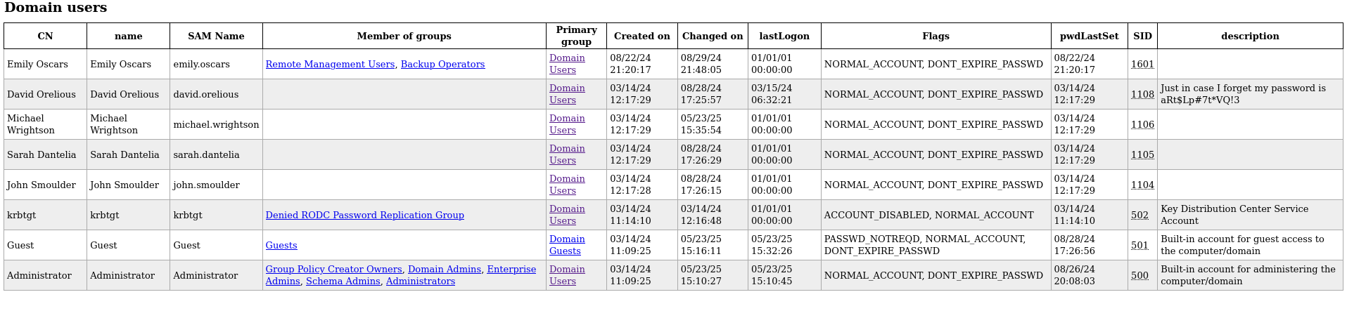The image size is (1347, 318).
Task: Click the lastLogon column header
Action: coord(784,37)
